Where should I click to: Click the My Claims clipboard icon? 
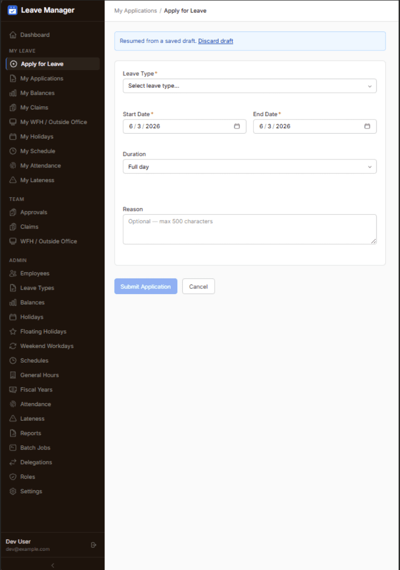(13, 107)
